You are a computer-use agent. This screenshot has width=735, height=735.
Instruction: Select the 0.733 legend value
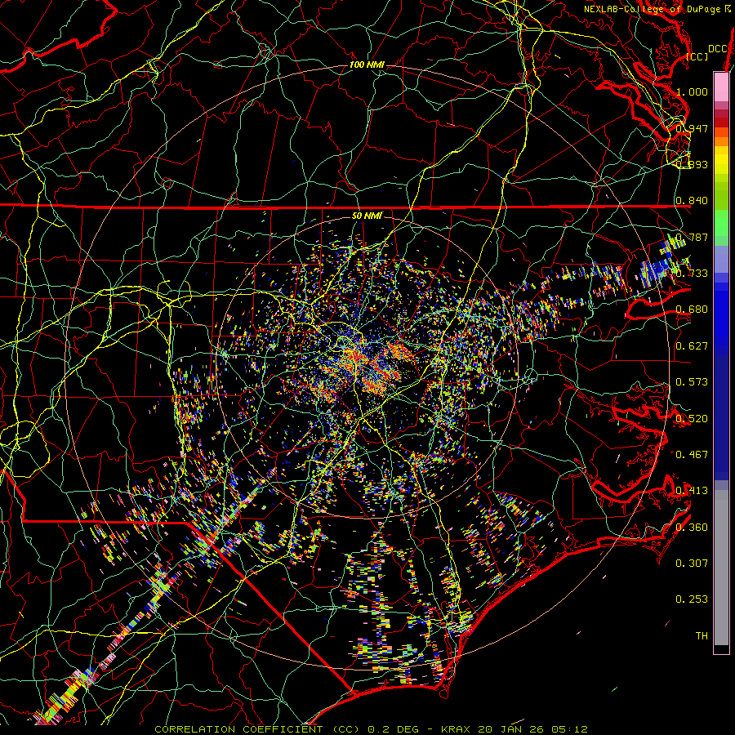[x=692, y=274]
